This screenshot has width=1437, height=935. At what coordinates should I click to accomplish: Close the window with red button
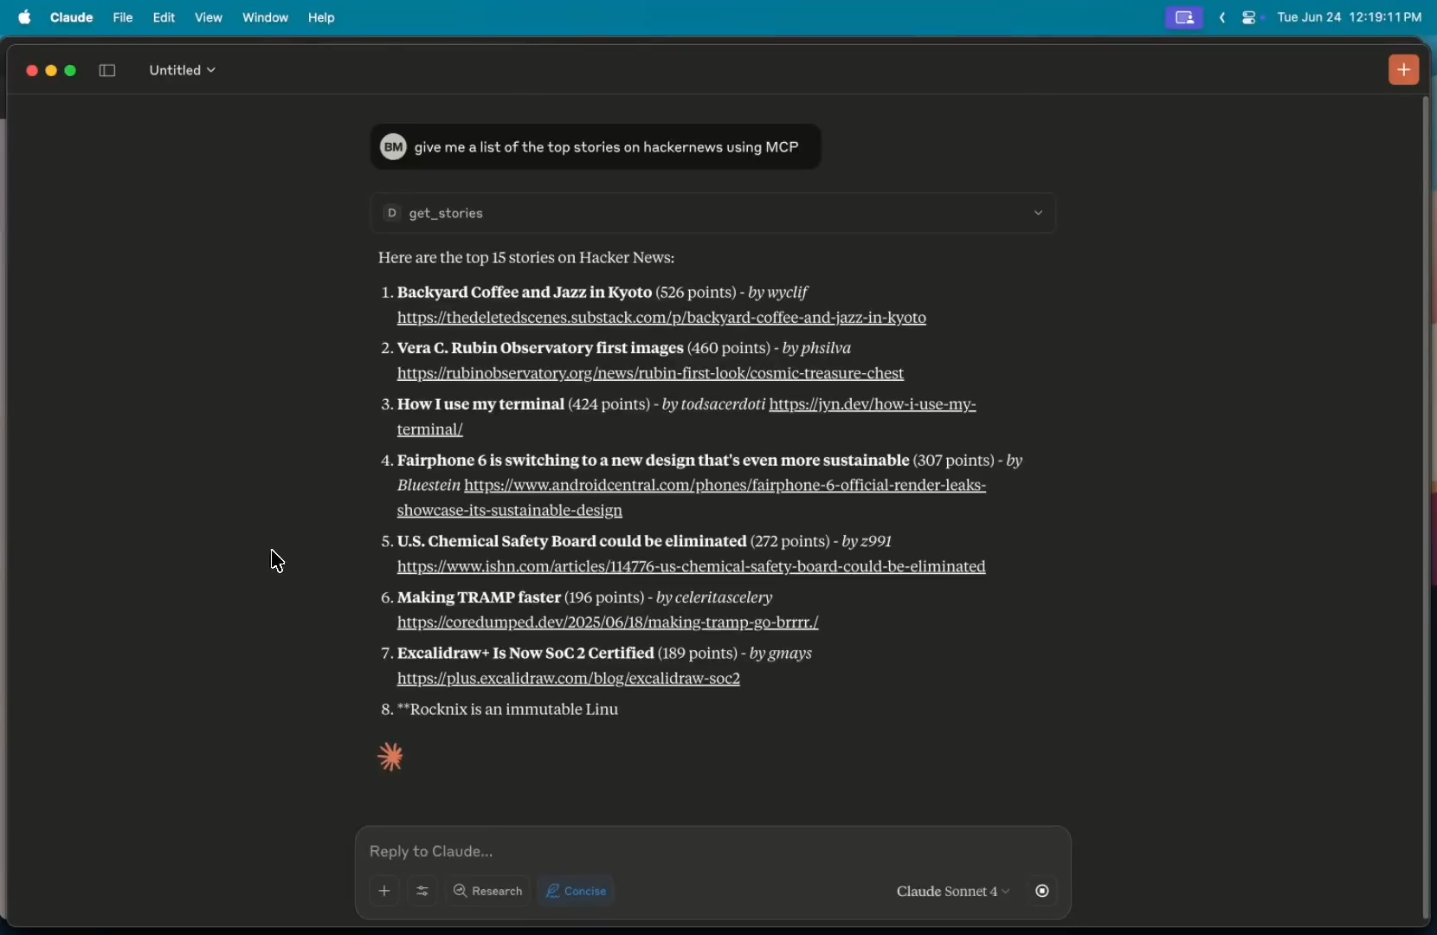pyautogui.click(x=31, y=71)
